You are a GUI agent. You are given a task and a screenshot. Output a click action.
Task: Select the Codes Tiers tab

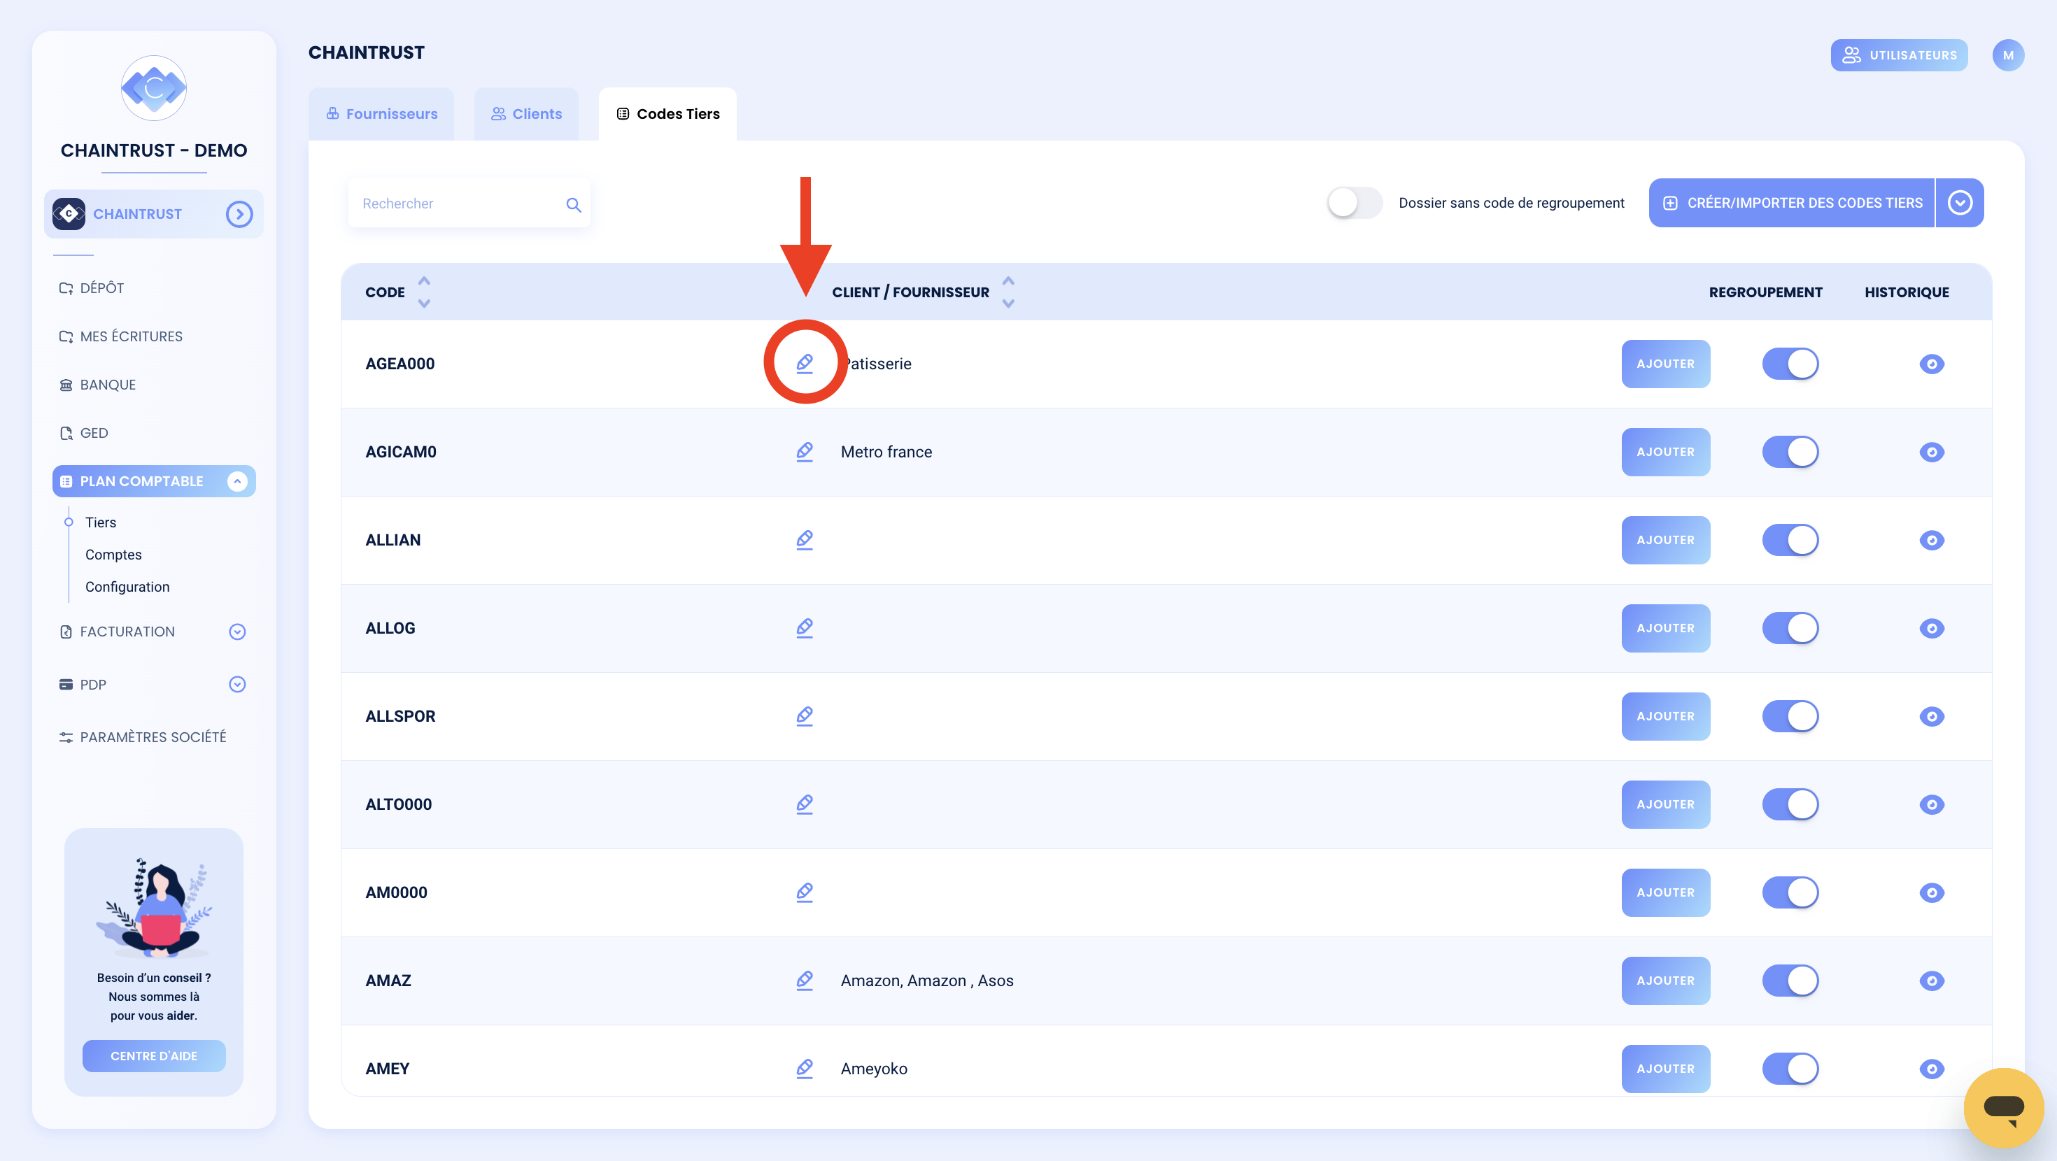(x=667, y=114)
